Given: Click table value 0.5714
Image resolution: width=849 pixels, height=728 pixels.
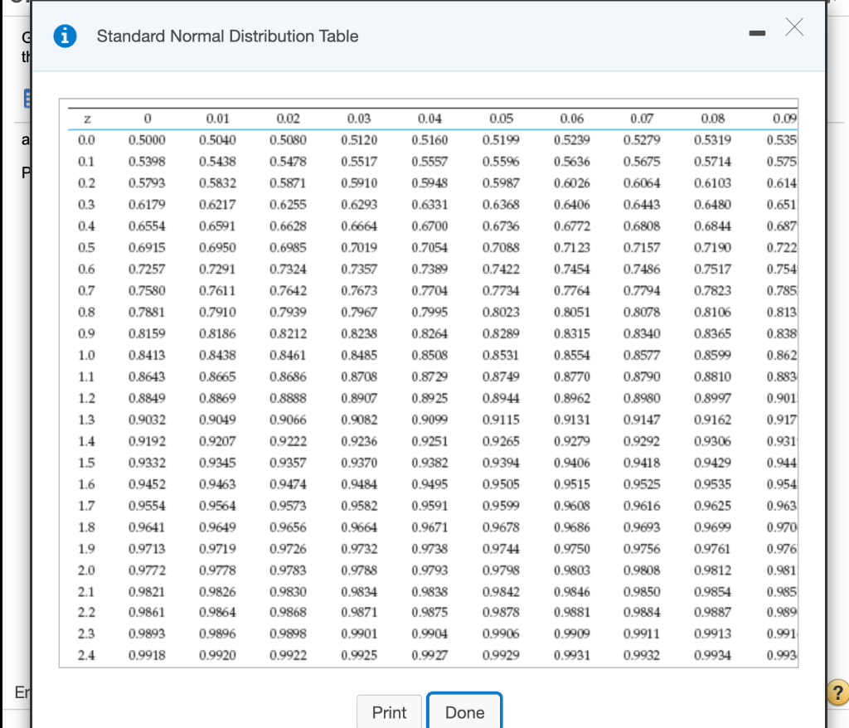Looking at the screenshot, I should pos(712,162).
